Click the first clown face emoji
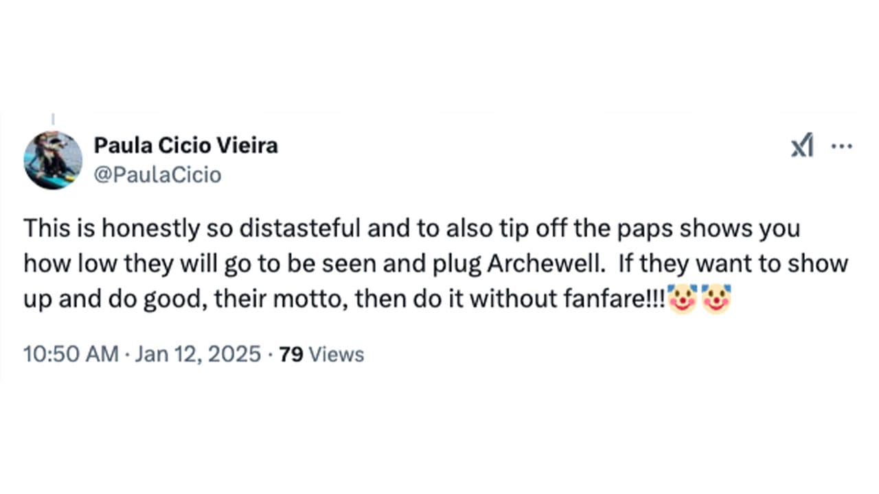Screen dimensions: 879x494 [x=682, y=300]
